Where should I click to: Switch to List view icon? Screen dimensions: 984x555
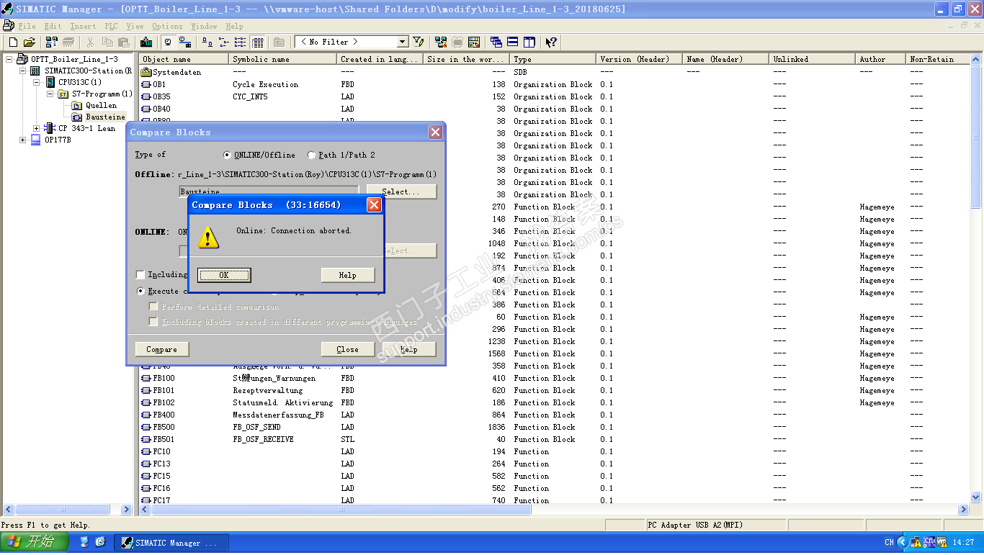click(x=241, y=42)
